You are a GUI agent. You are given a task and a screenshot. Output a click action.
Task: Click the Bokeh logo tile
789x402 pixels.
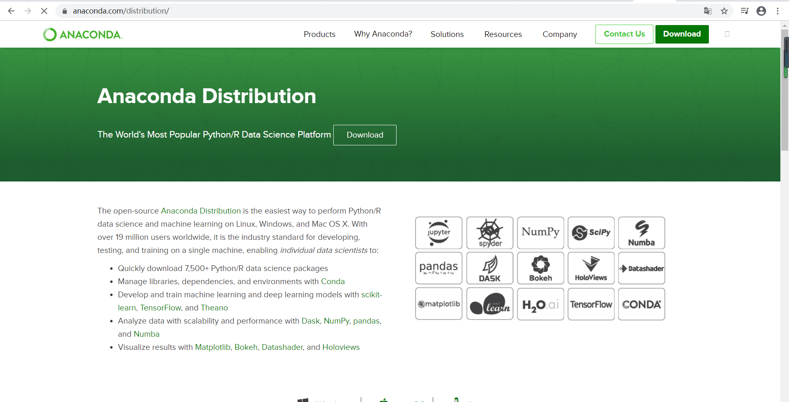[540, 268]
